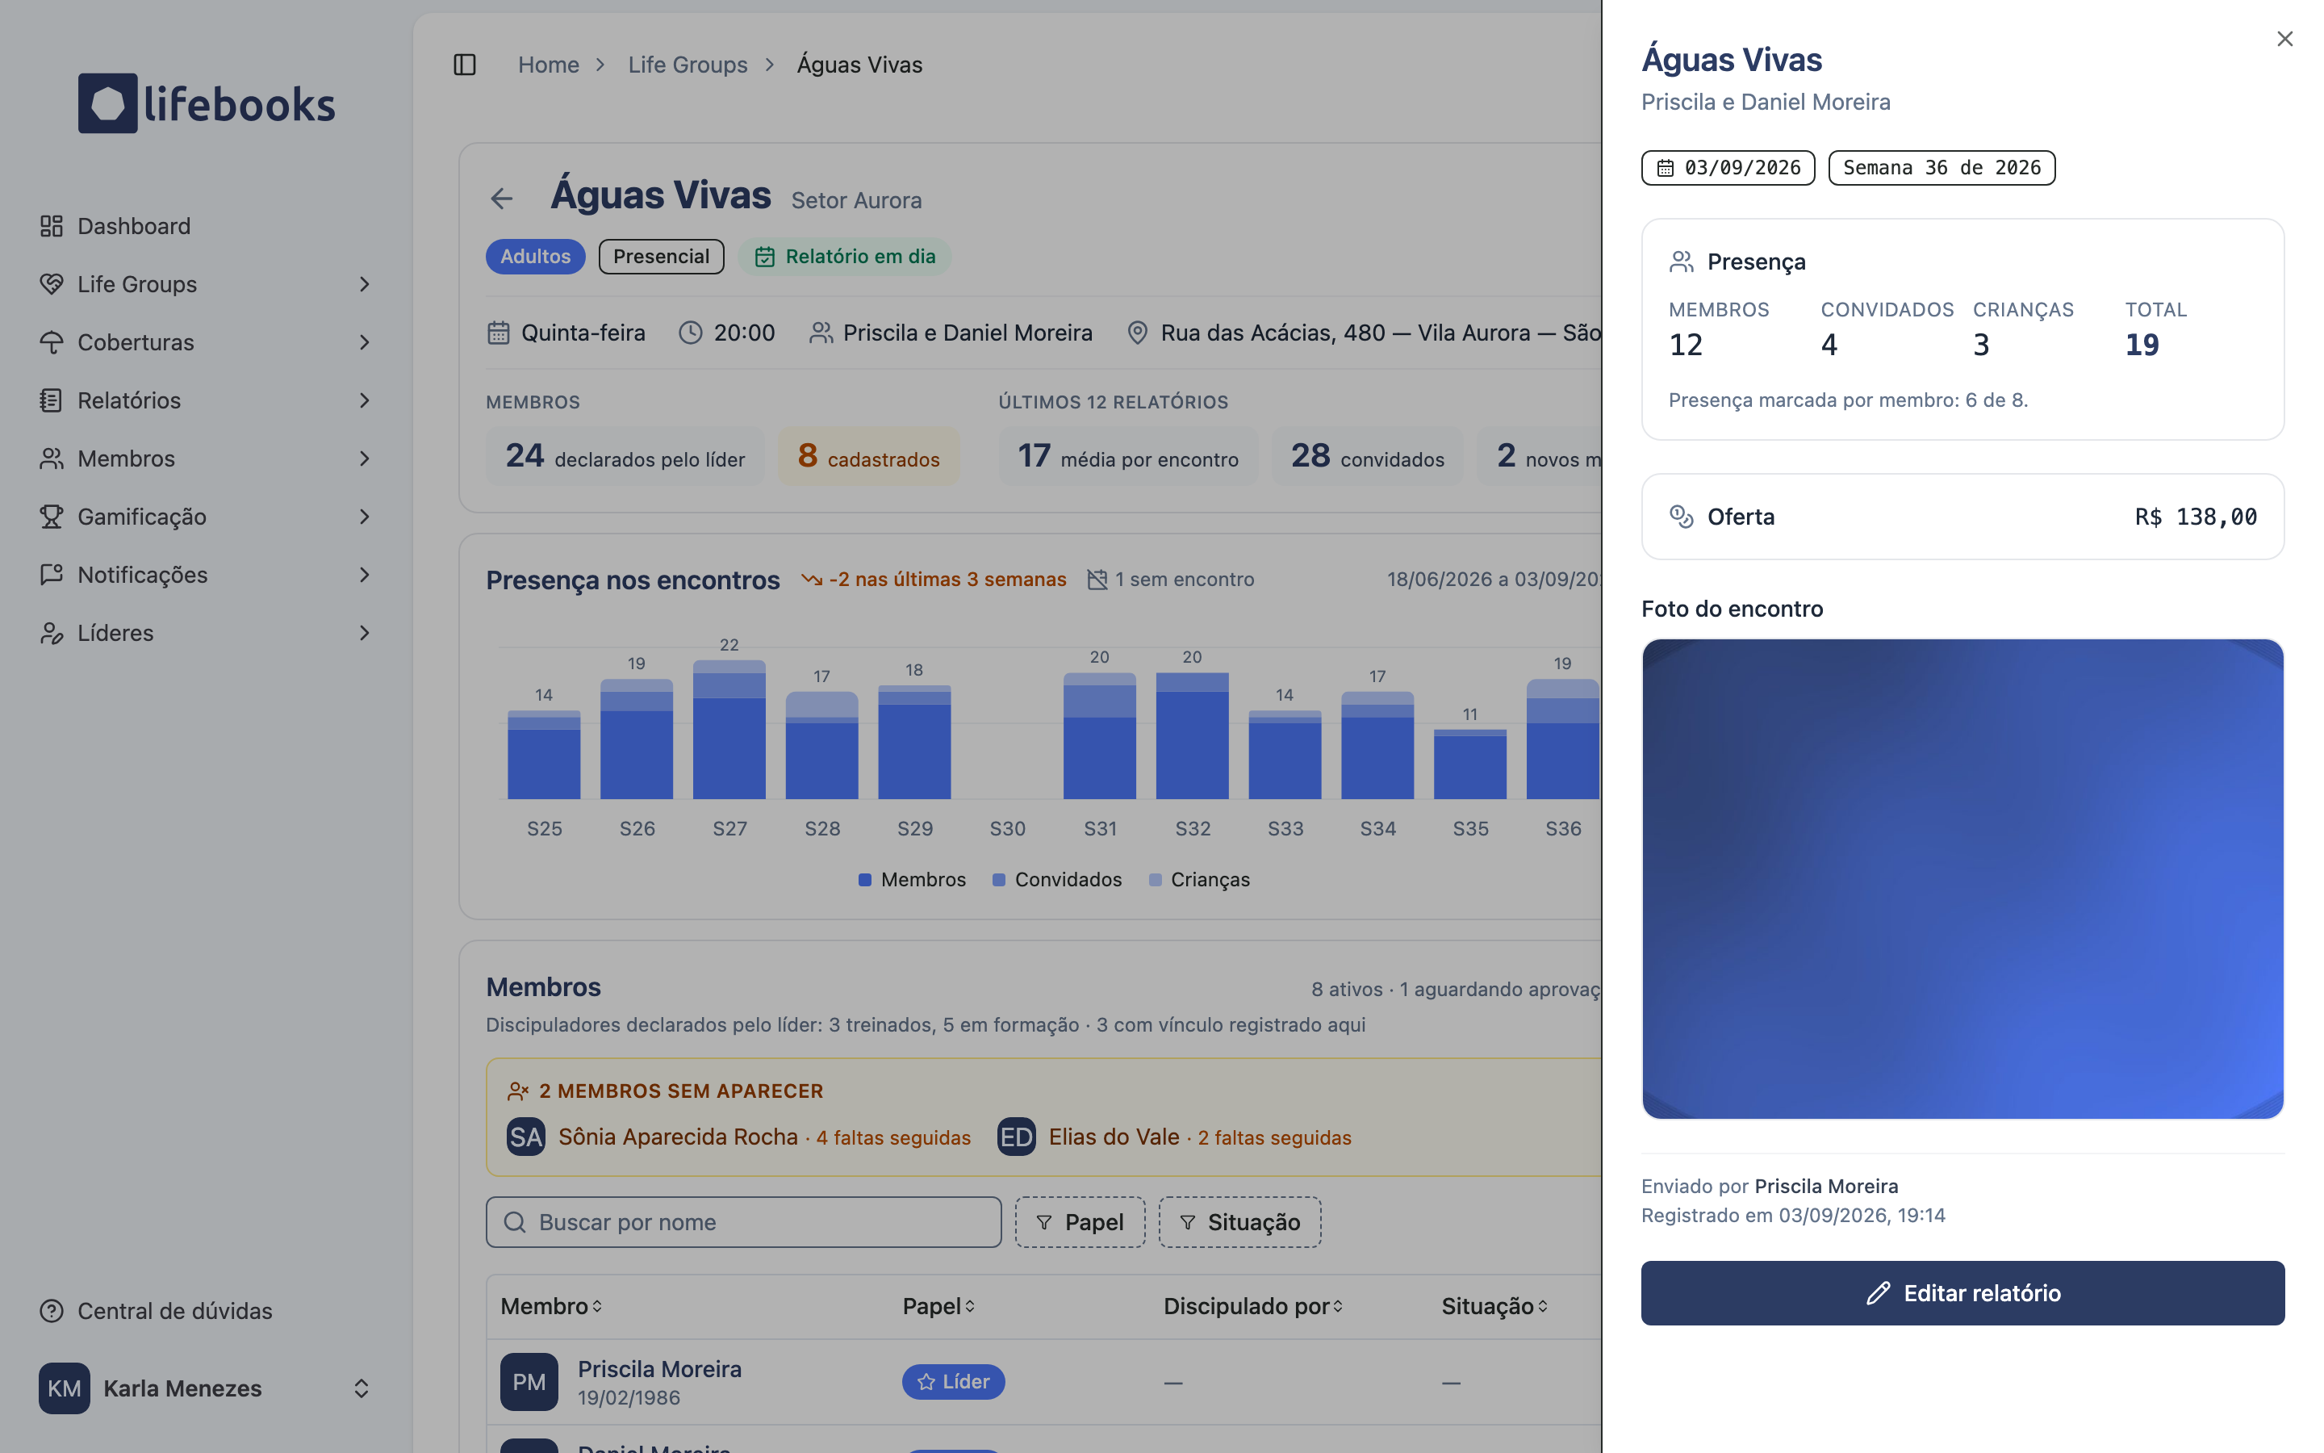This screenshot has height=1453, width=2324.
Task: Expand the Membros sidebar chevron
Action: [x=364, y=459]
